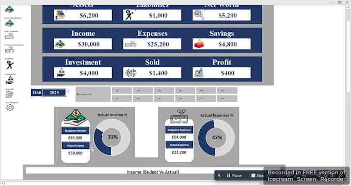Click the horizontal scrollbar left arrow

(x=2, y=183)
